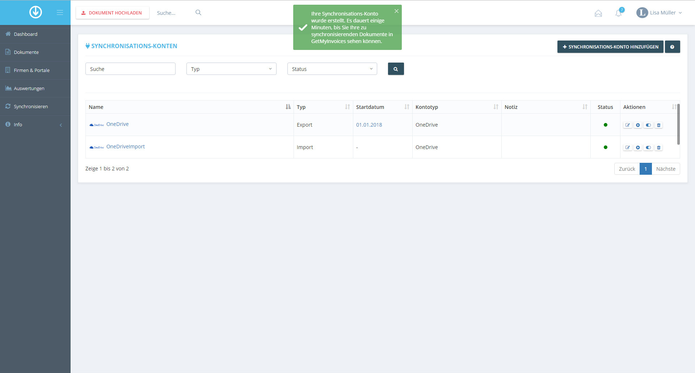Open the notifications bell
The height and width of the screenshot is (373, 695).
619,13
